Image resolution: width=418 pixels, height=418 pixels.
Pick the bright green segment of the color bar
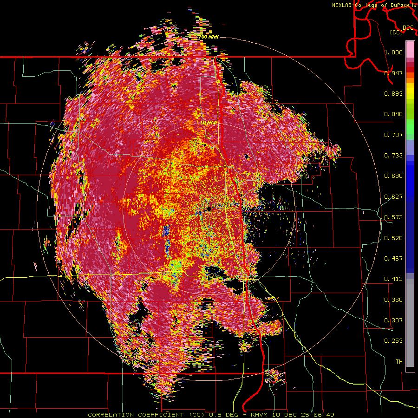click(x=410, y=127)
